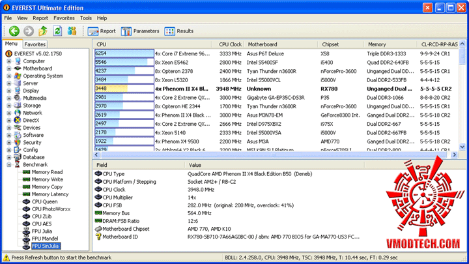This screenshot has height=264, width=469.
Task: Sort by the Memory column header
Action: [390, 44]
